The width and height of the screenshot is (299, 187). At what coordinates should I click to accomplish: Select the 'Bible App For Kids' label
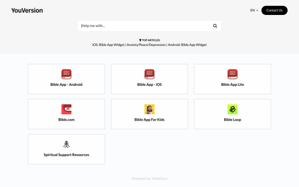(149, 120)
